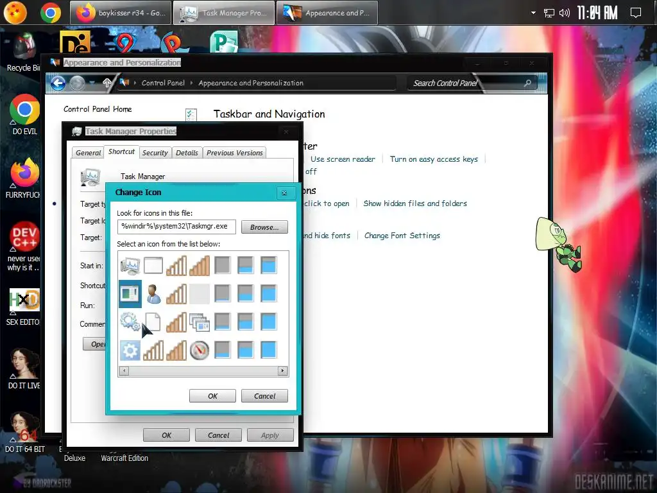657x493 pixels.
Task: Switch to Task Manager Properties on taskbar
Action: click(x=224, y=13)
